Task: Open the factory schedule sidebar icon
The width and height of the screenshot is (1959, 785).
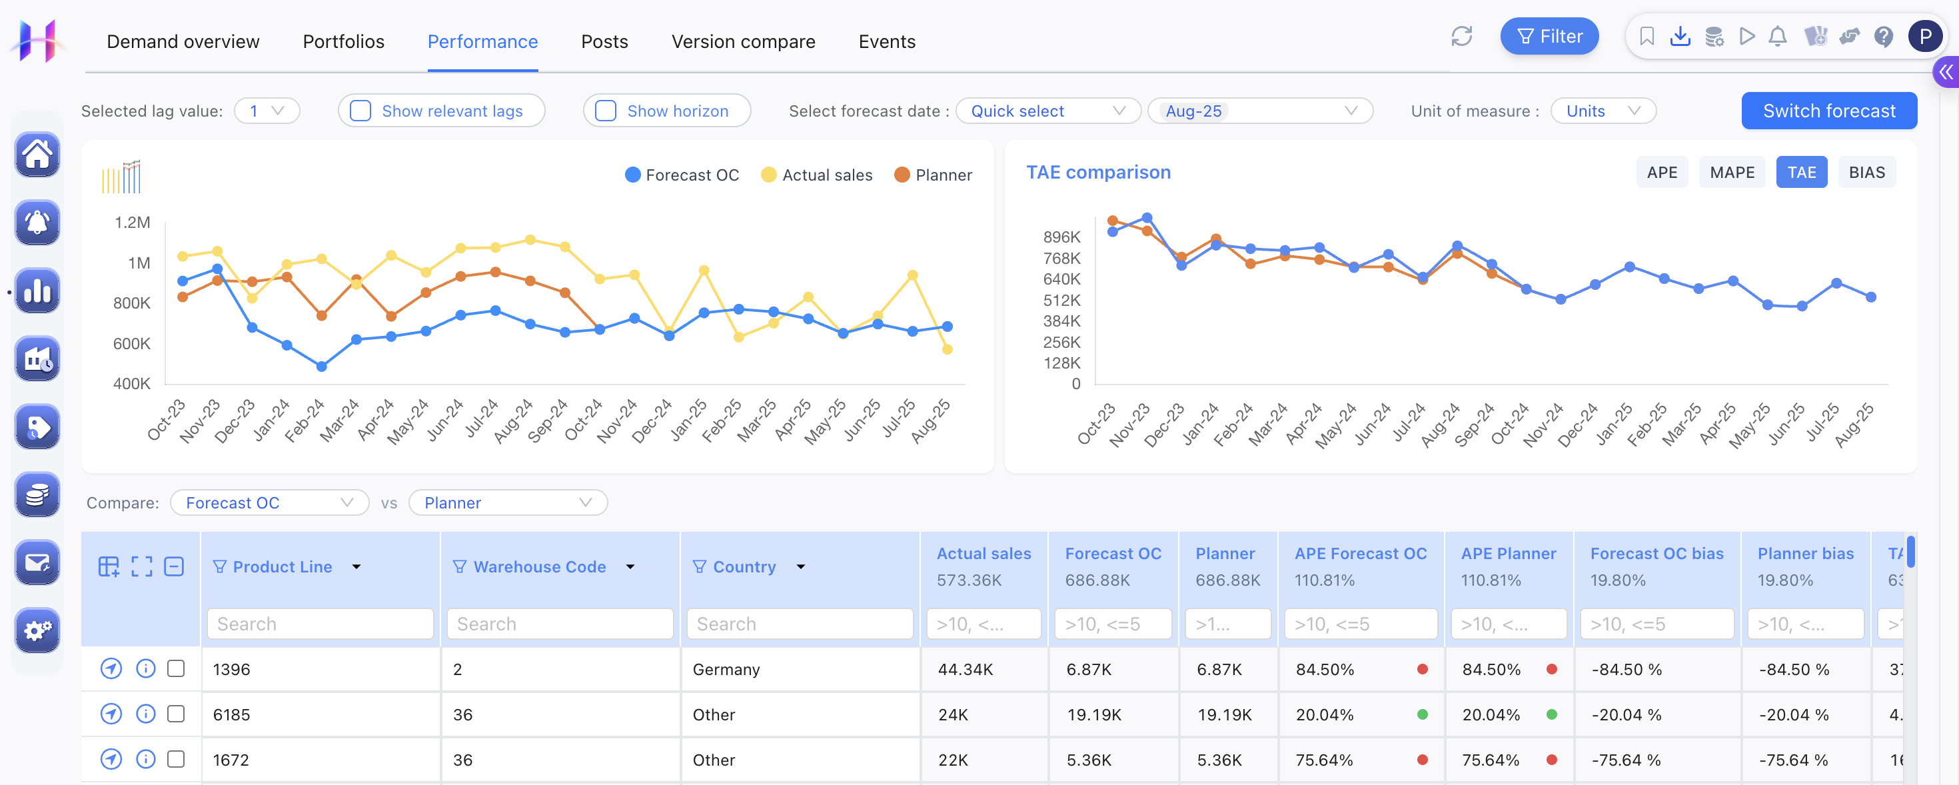Action: point(37,359)
